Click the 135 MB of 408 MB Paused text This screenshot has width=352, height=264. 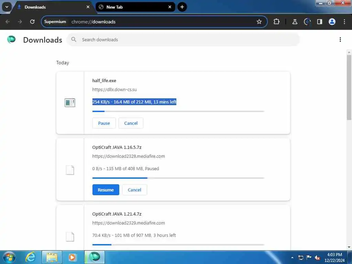[125, 168]
